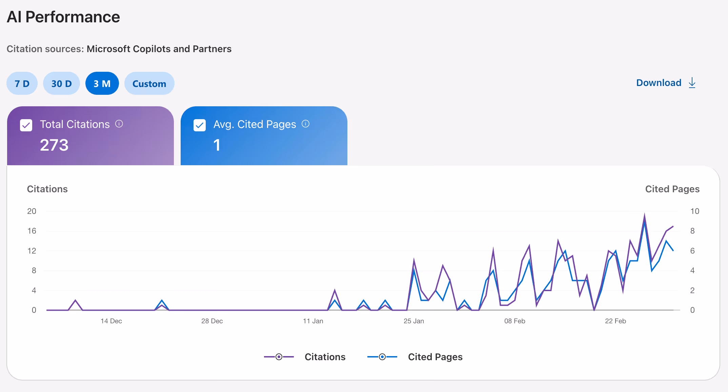Toggle the Citations series legend label
This screenshot has height=392, width=728.
point(325,357)
